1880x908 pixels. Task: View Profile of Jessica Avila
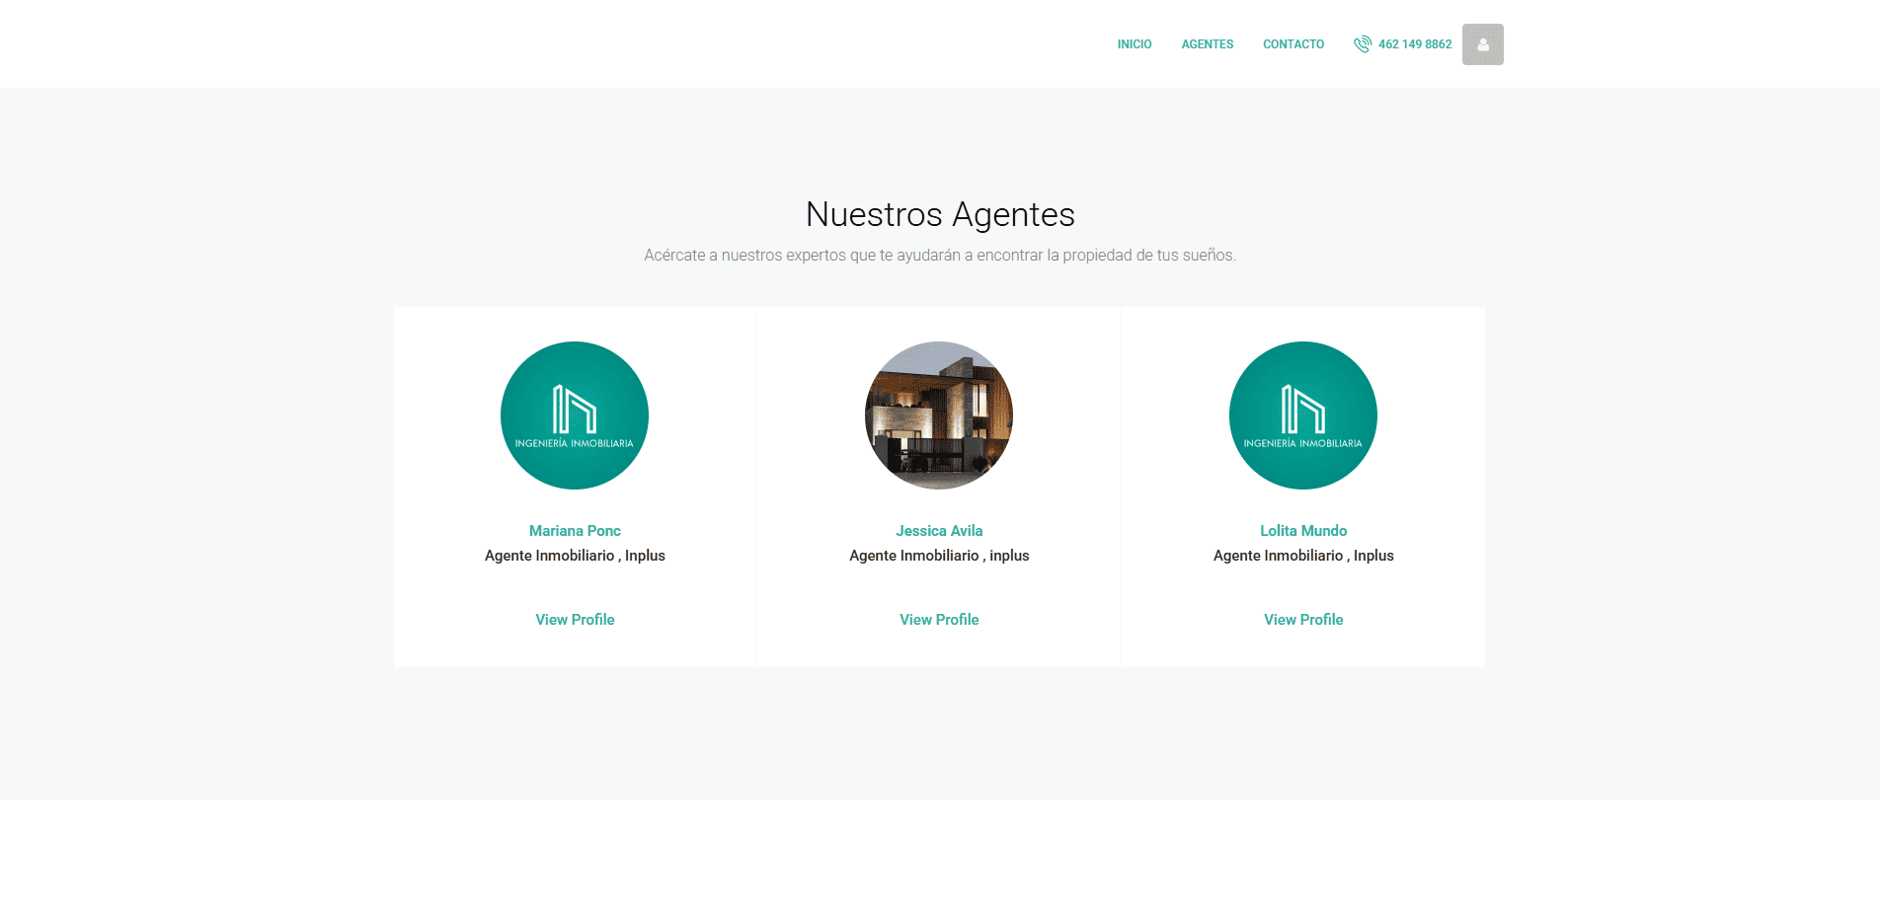939,620
